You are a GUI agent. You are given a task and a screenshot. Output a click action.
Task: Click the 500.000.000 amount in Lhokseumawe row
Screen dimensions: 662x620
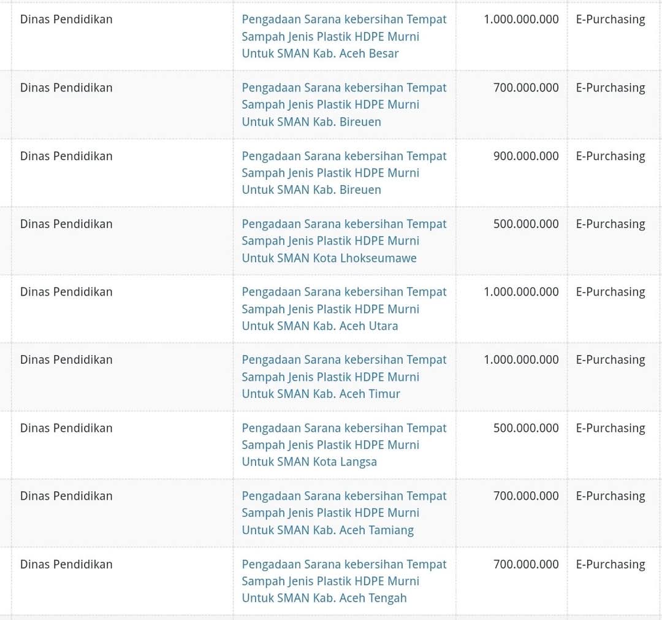click(526, 224)
